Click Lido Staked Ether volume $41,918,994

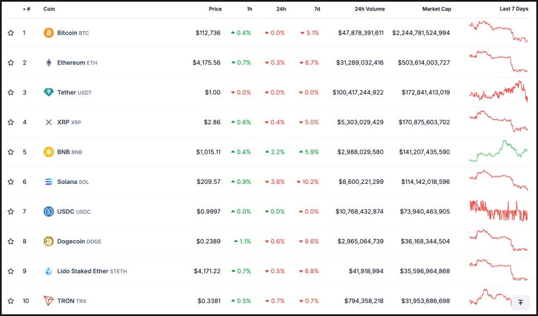click(366, 271)
